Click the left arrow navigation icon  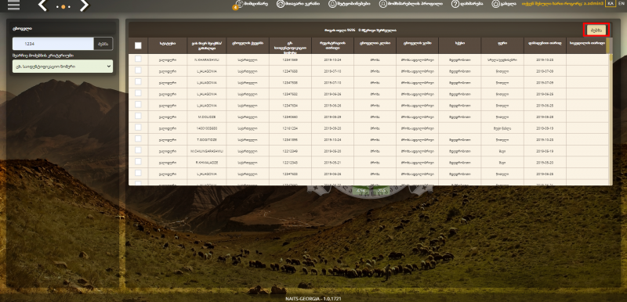pos(42,5)
